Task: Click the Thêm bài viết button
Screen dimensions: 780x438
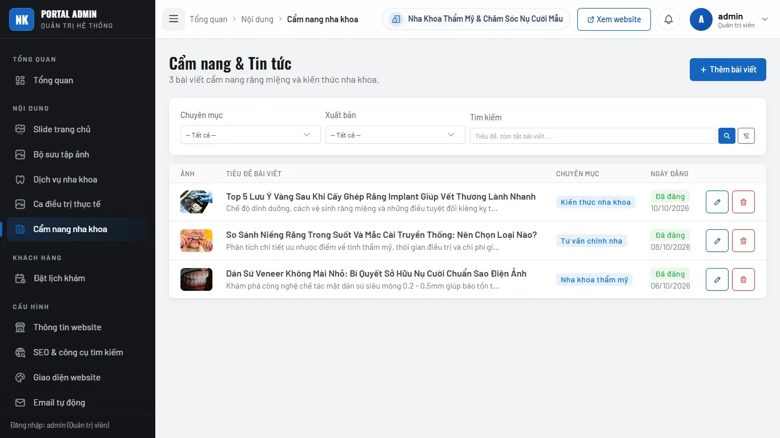Action: (x=728, y=70)
